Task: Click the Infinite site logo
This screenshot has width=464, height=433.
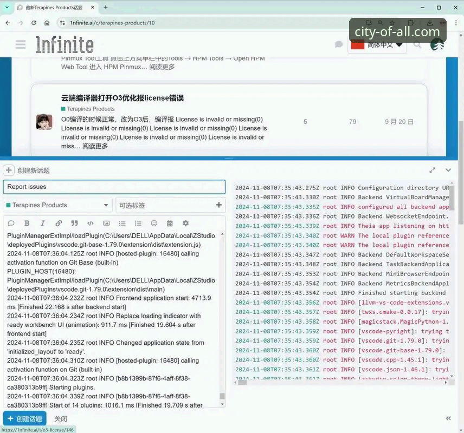Action: tap(65, 44)
